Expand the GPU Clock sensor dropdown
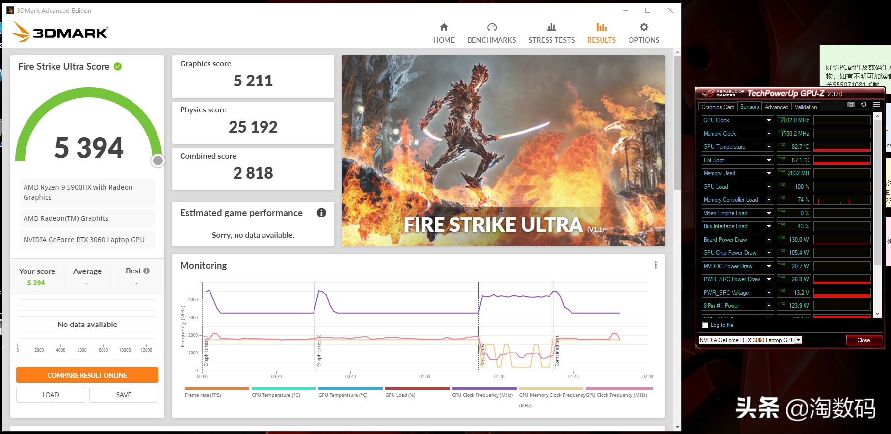891x434 pixels. [769, 120]
